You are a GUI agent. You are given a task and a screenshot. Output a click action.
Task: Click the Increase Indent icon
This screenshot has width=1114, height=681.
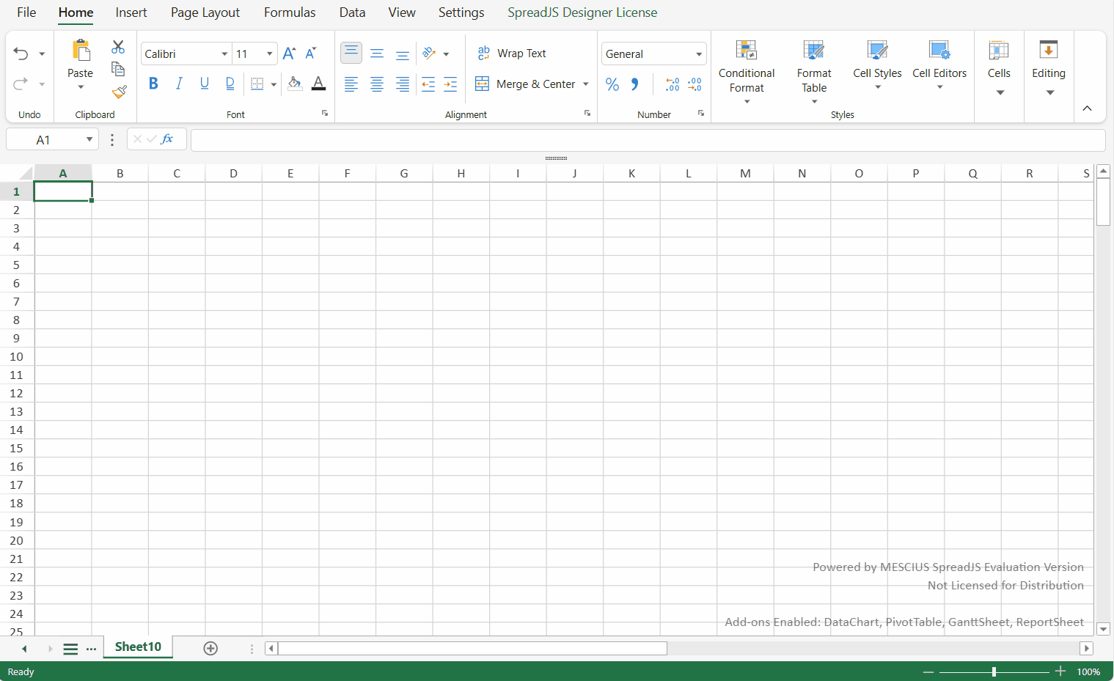(450, 84)
